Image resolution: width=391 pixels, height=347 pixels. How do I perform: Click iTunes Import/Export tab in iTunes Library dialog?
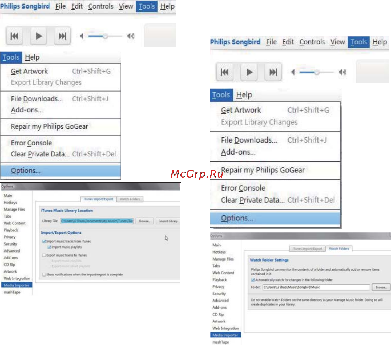98,199
